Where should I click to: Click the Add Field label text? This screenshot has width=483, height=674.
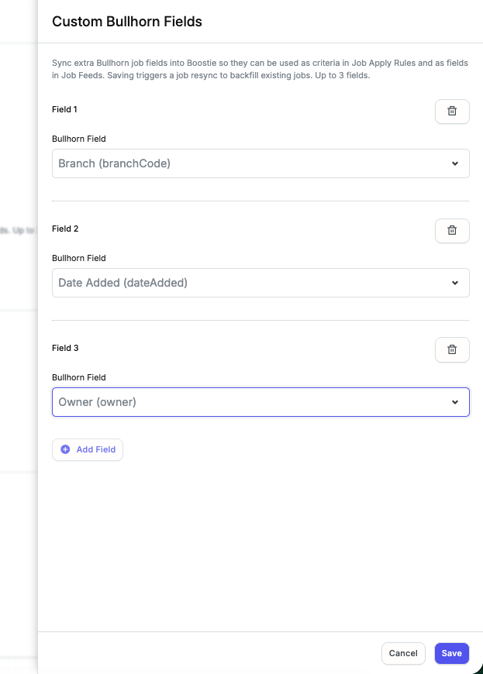coord(96,449)
